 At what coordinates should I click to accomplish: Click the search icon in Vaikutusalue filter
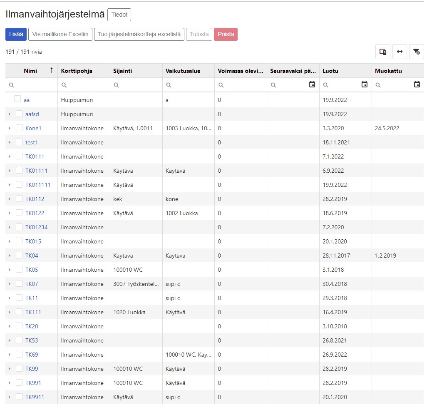(169, 85)
